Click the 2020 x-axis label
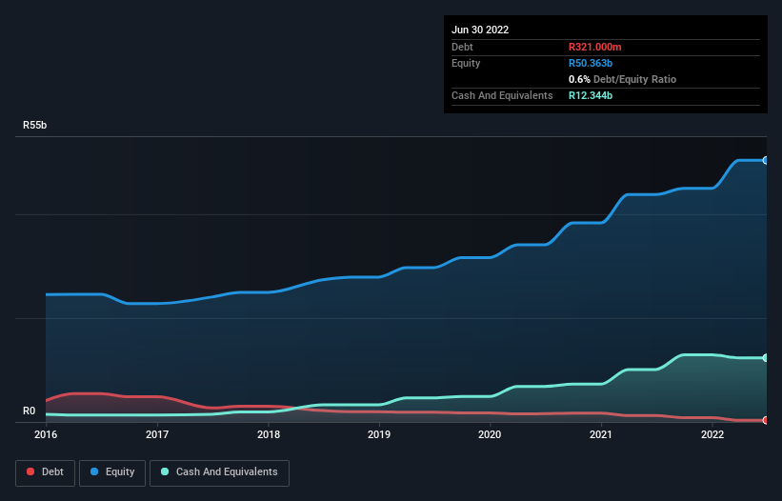The width and height of the screenshot is (782, 501). tap(490, 434)
